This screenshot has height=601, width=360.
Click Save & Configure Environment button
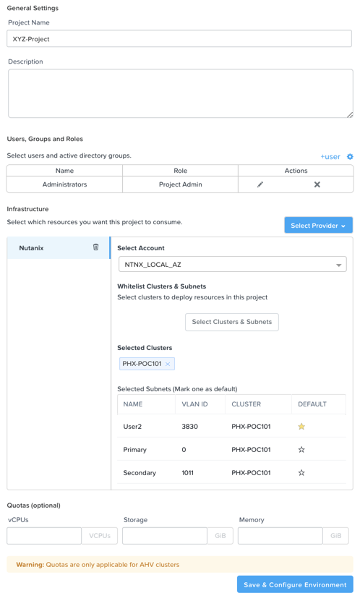[295, 584]
